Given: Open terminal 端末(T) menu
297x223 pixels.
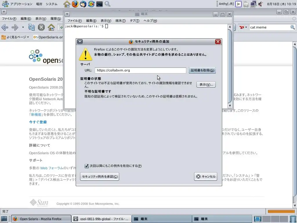Looking at the screenshot, I should pos(120,21).
